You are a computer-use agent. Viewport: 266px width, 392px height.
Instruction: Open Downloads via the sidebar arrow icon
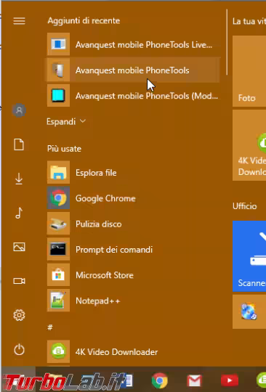coord(19,179)
